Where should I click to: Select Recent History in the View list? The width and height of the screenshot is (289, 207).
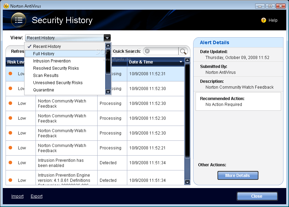(x=65, y=47)
